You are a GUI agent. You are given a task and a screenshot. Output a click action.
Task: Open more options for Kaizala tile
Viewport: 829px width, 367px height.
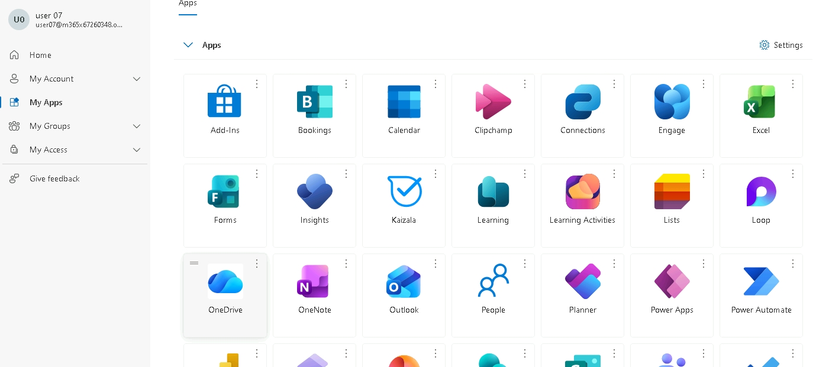click(436, 174)
